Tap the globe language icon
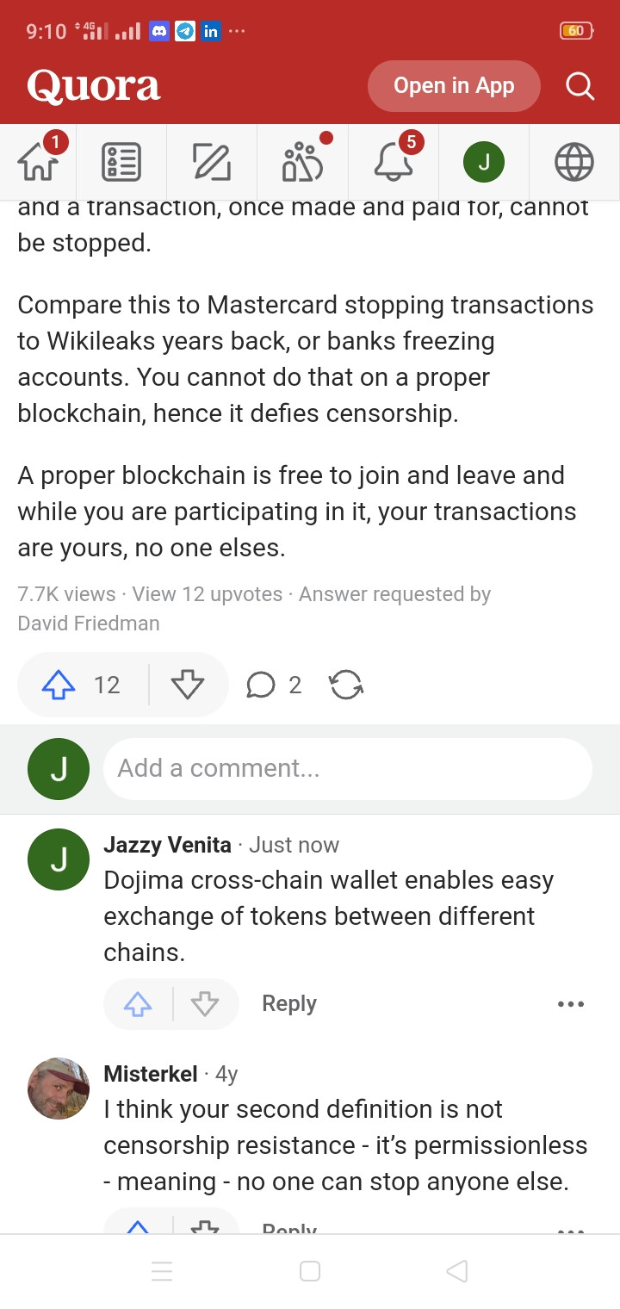This screenshot has height=1309, width=620. coord(574,162)
